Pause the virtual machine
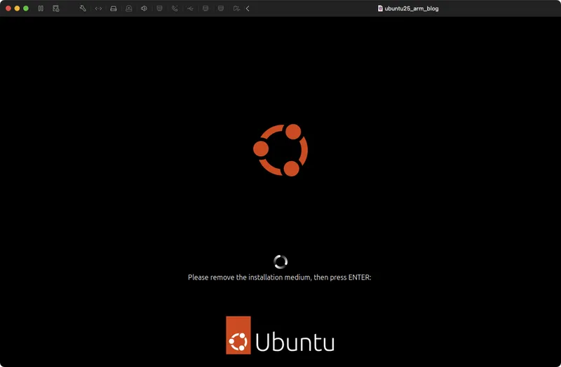This screenshot has height=367, width=561. [x=41, y=8]
